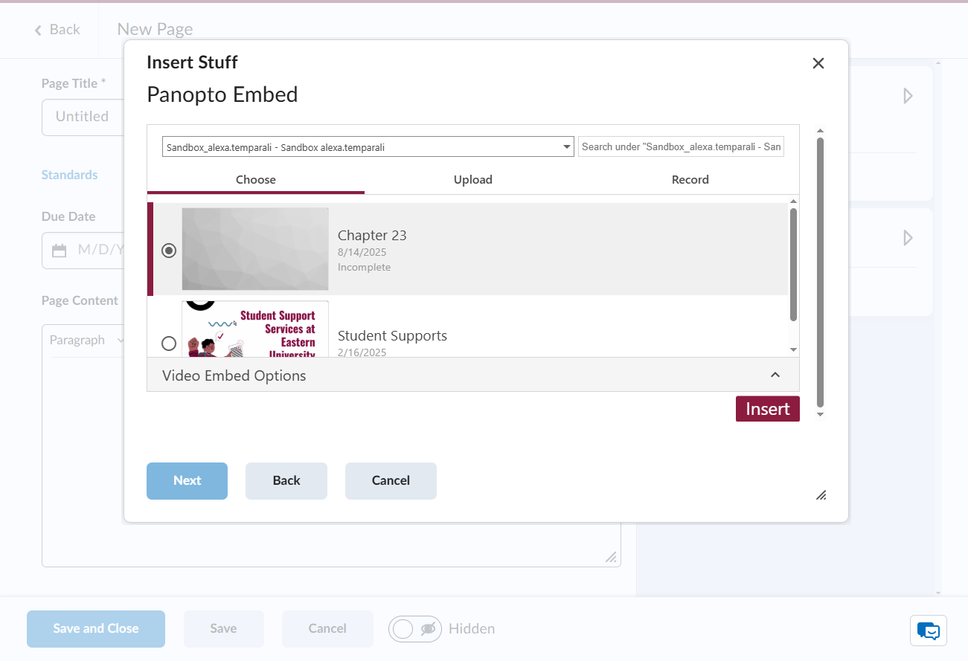Click Save and Close
This screenshot has width=968, height=661.
(x=96, y=628)
